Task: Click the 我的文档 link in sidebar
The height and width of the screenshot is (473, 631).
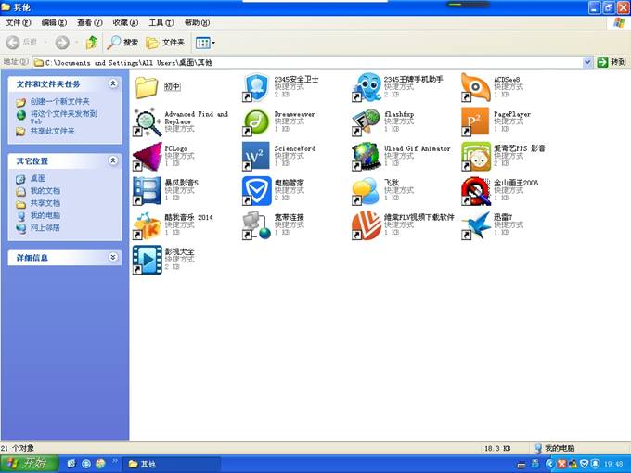Action: click(45, 191)
